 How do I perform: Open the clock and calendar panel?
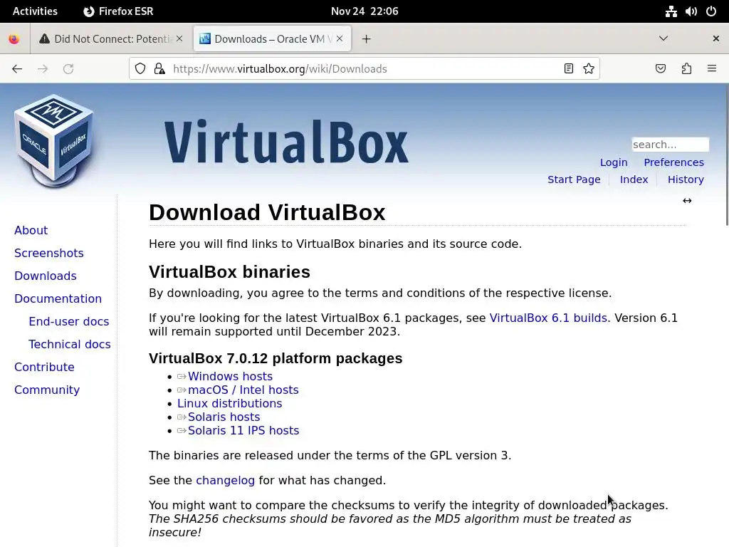[x=364, y=11]
